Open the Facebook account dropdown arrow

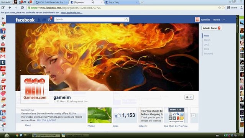pos(224,20)
